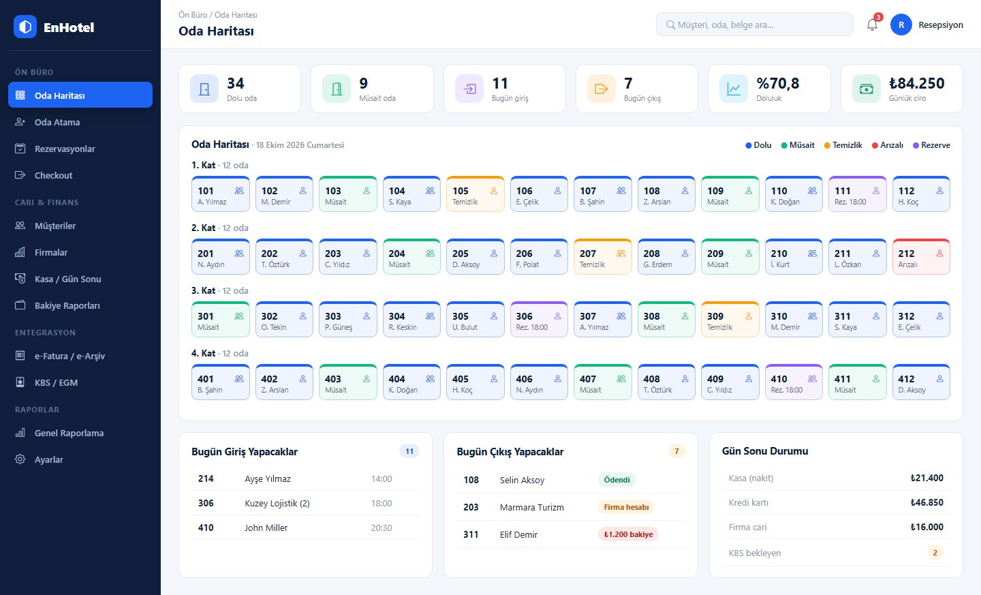Viewport: 981px width, 595px height.
Task: Click the EnHotel logo icon
Action: (x=25, y=27)
